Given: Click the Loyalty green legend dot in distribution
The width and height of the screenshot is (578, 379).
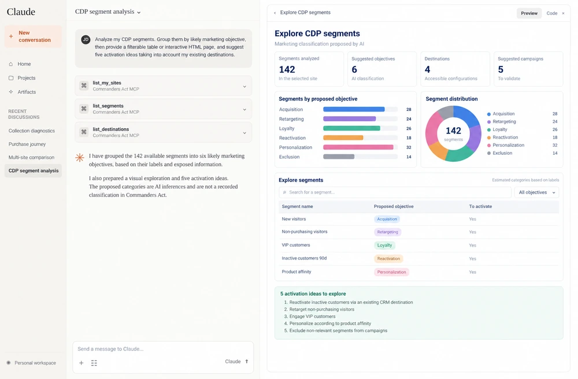Looking at the screenshot, I should click(x=489, y=129).
